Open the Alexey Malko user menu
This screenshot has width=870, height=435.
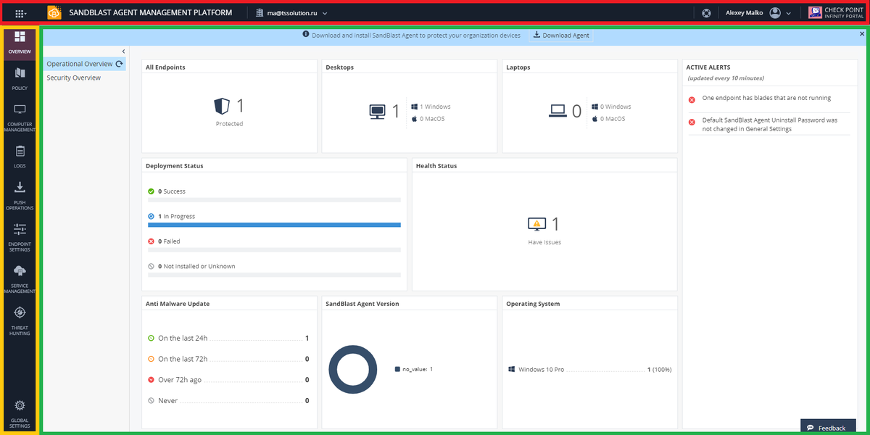click(758, 13)
